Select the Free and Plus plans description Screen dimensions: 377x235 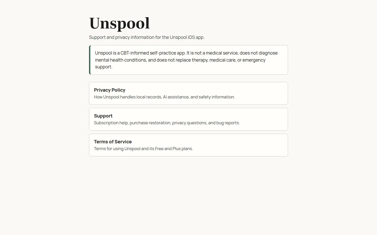pyautogui.click(x=143, y=149)
